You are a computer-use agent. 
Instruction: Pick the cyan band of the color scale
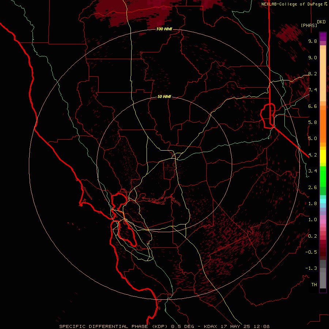(323, 201)
